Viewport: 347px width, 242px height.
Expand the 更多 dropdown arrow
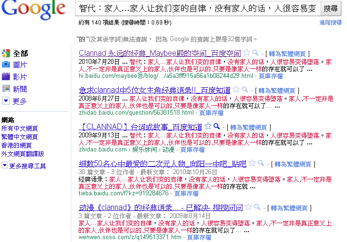[x=6, y=101]
